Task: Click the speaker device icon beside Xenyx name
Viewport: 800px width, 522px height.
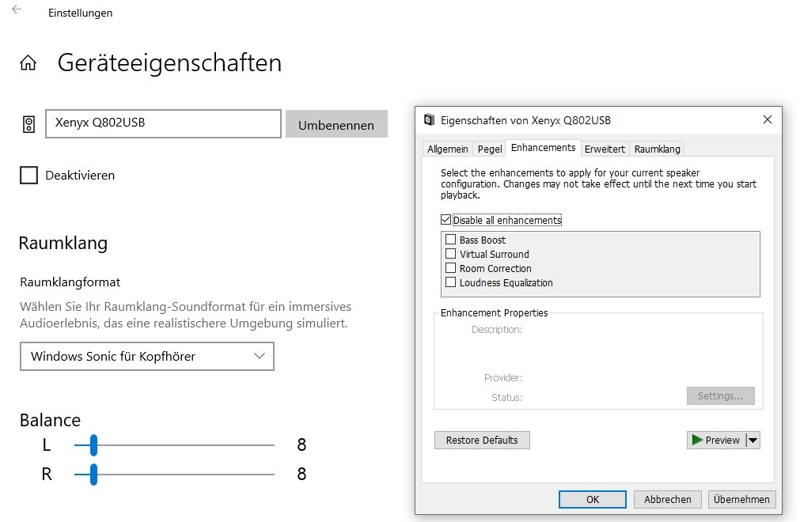Action: click(28, 124)
